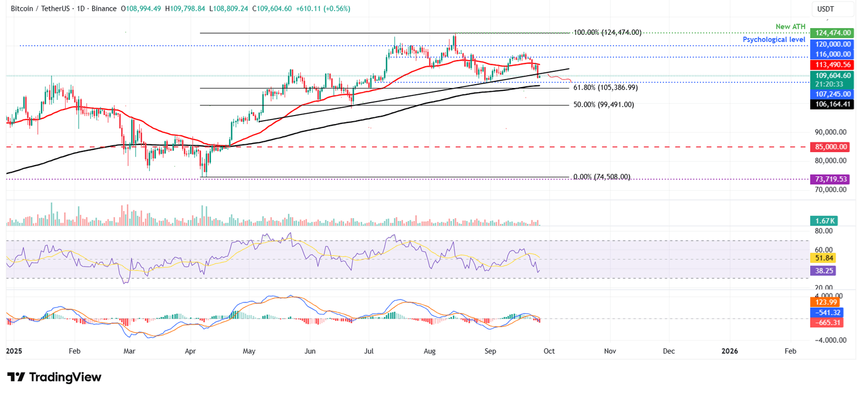
Task: Select the 1.67K volume value label
Action: tap(824, 221)
